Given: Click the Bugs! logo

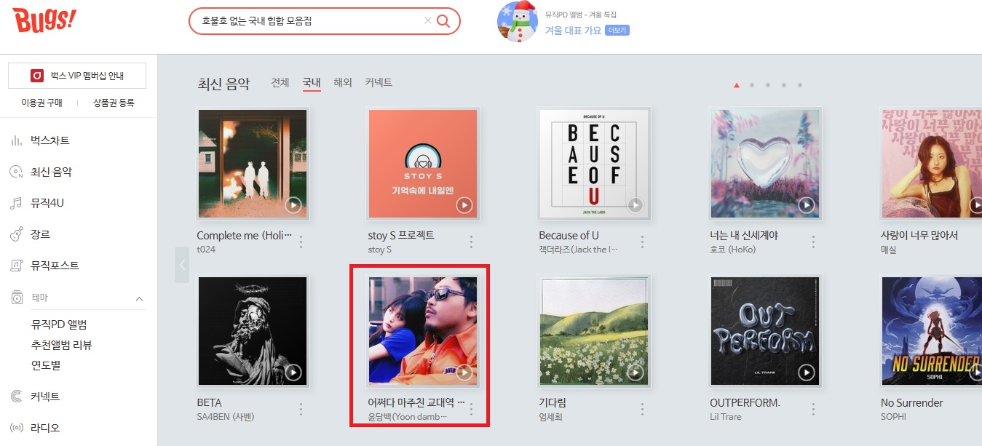Looking at the screenshot, I should tap(43, 20).
